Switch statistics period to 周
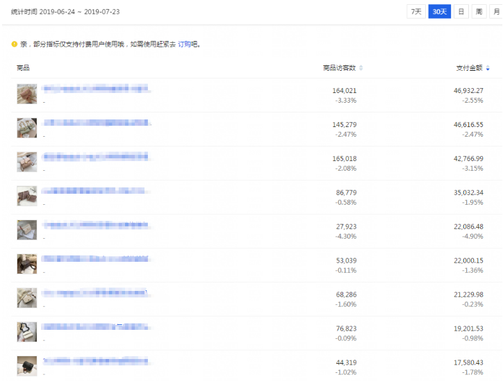503x384 pixels. [x=479, y=12]
